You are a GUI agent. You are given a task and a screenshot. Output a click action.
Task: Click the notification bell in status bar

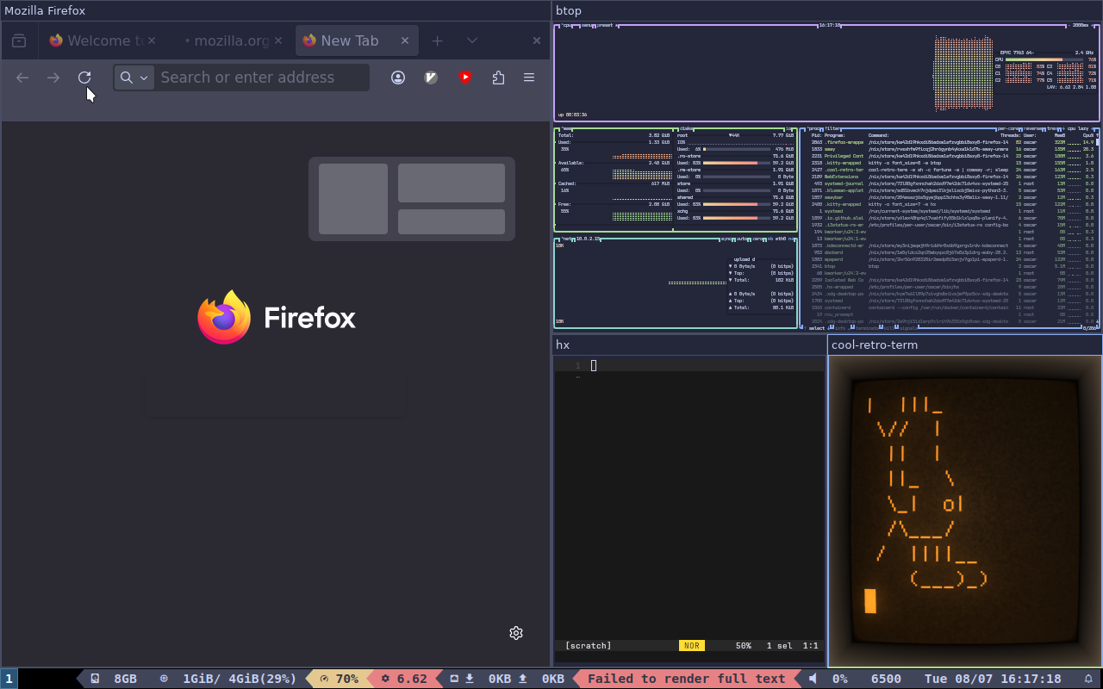(1088, 679)
